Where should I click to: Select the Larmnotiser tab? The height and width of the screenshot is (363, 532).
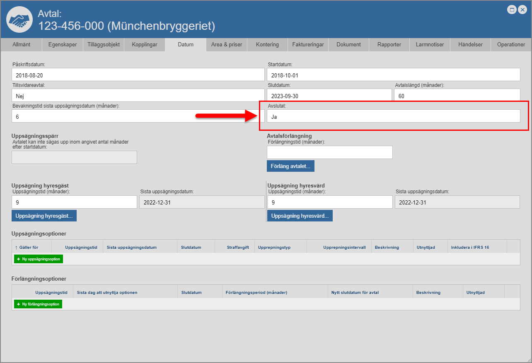tap(430, 45)
